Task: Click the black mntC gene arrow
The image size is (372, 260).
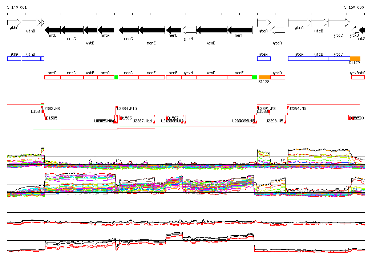Action: coord(72,30)
